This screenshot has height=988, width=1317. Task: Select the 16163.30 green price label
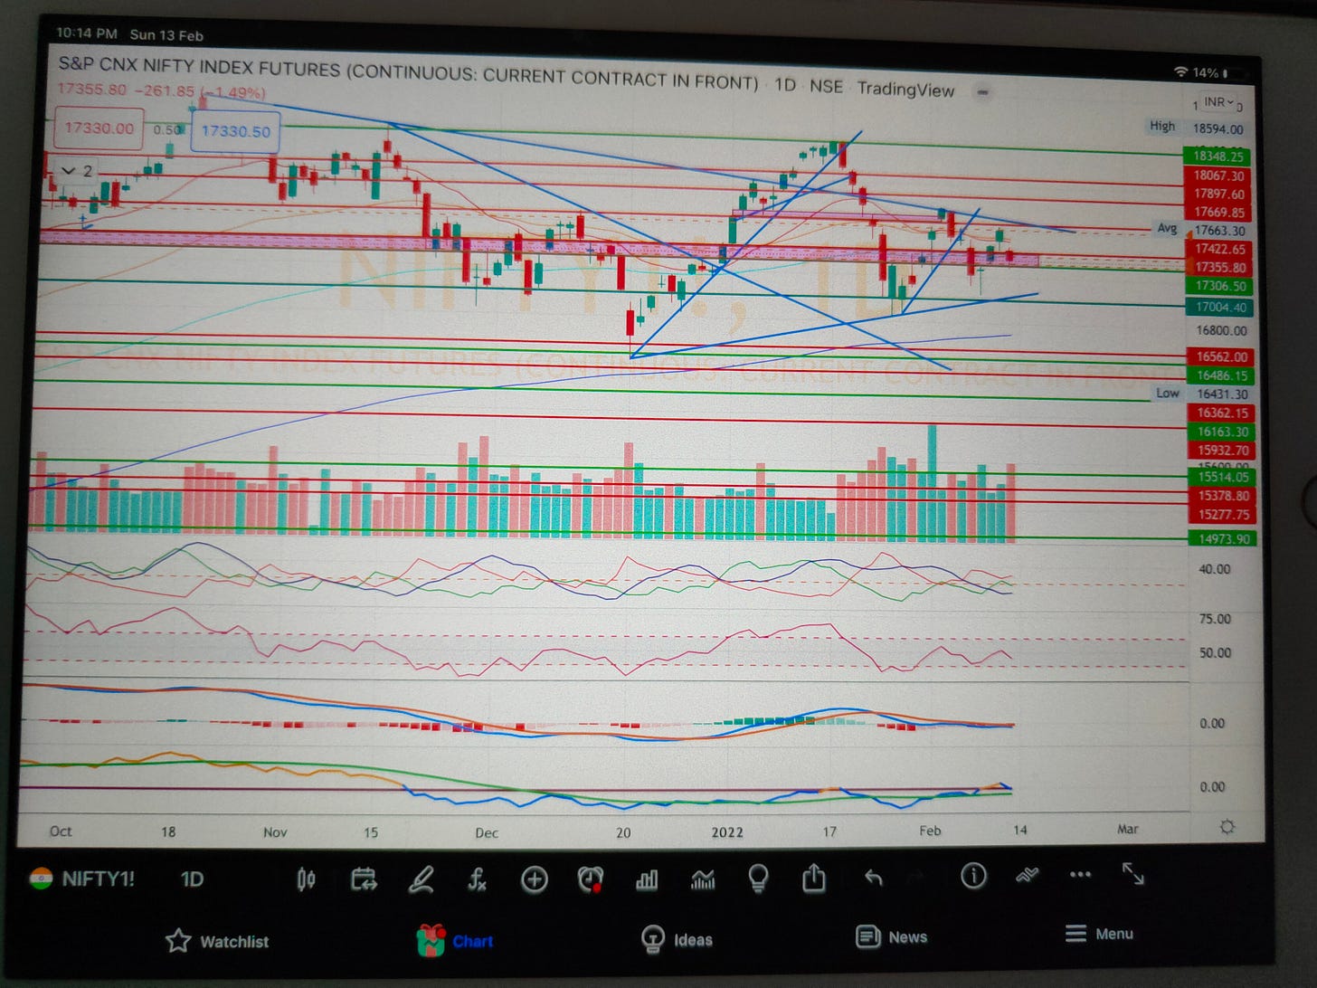click(1222, 432)
